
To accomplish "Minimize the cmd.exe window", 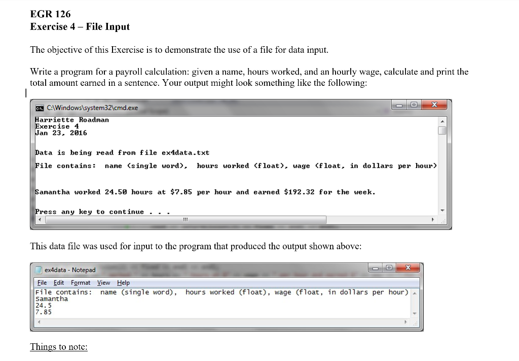I will point(398,105).
